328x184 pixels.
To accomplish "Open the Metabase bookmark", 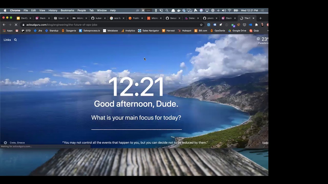I will 110,31.
